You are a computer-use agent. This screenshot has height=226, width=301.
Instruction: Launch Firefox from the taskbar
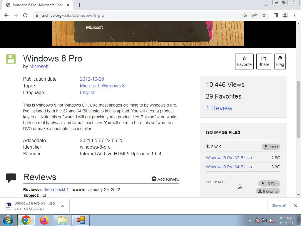44,220
